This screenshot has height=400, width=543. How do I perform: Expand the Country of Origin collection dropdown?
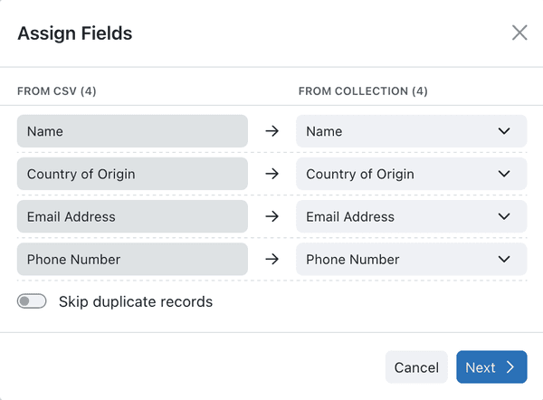tap(412, 174)
